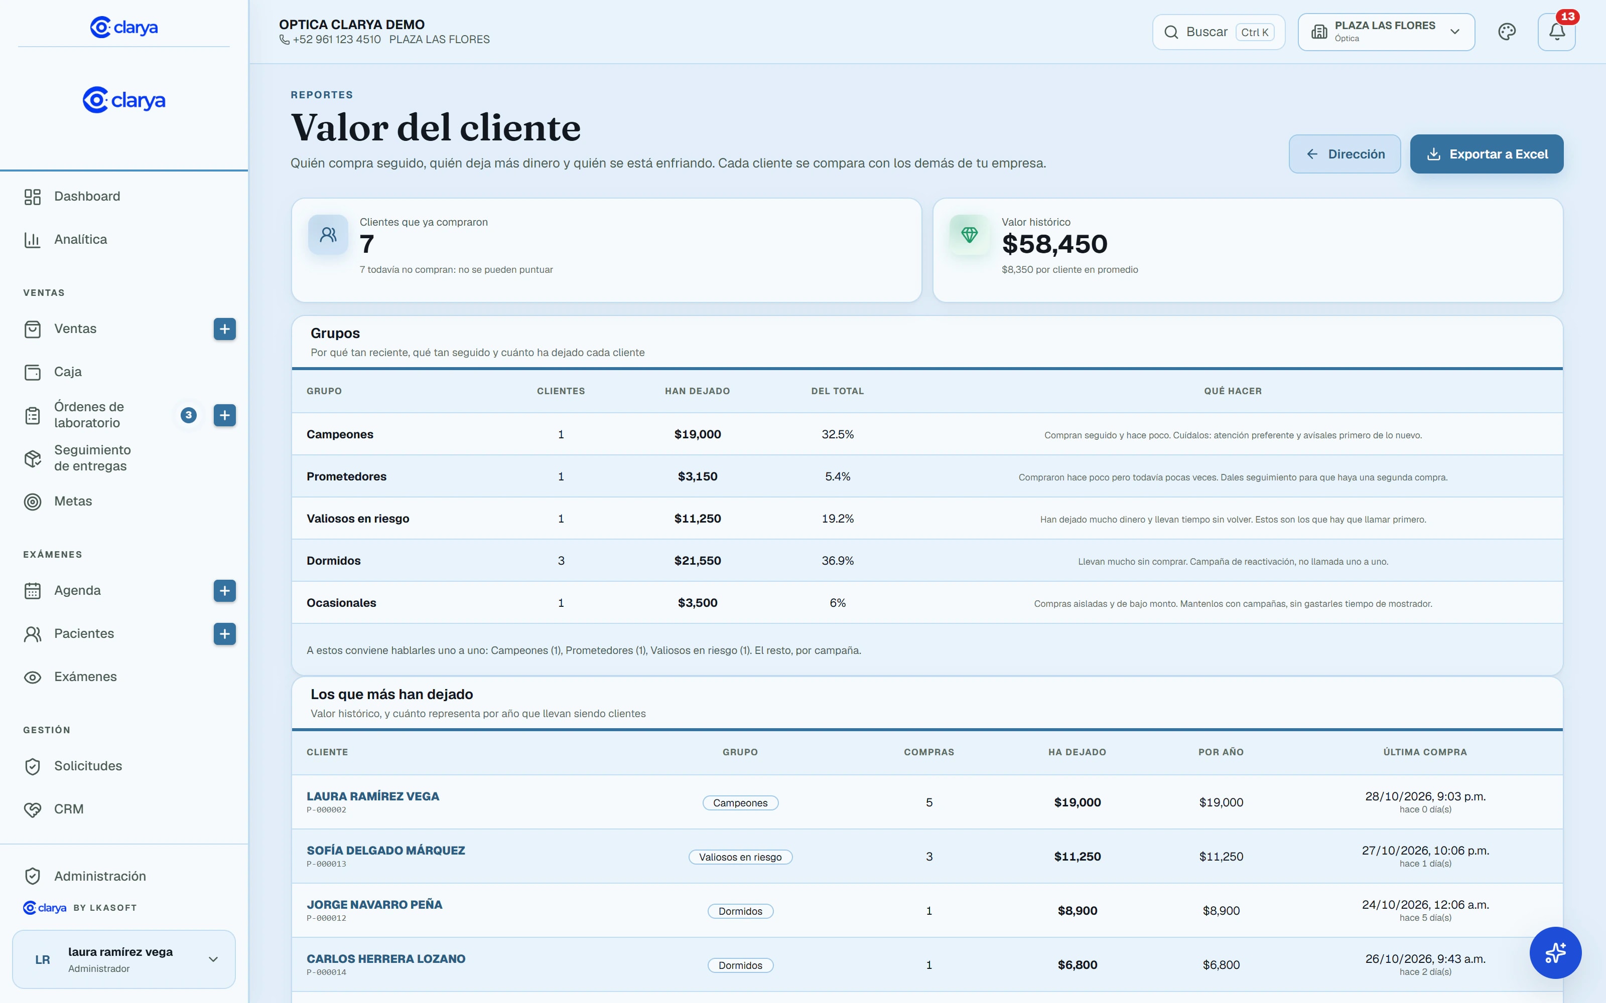
Task: Open Administración menu item
Action: click(x=99, y=876)
